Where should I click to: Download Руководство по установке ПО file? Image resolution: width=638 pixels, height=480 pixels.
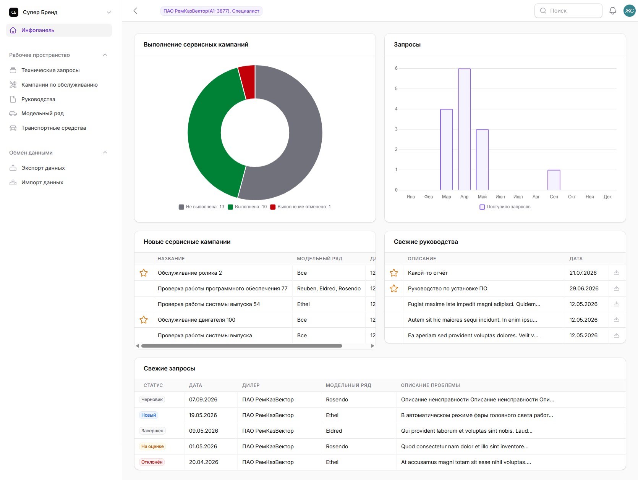click(617, 288)
